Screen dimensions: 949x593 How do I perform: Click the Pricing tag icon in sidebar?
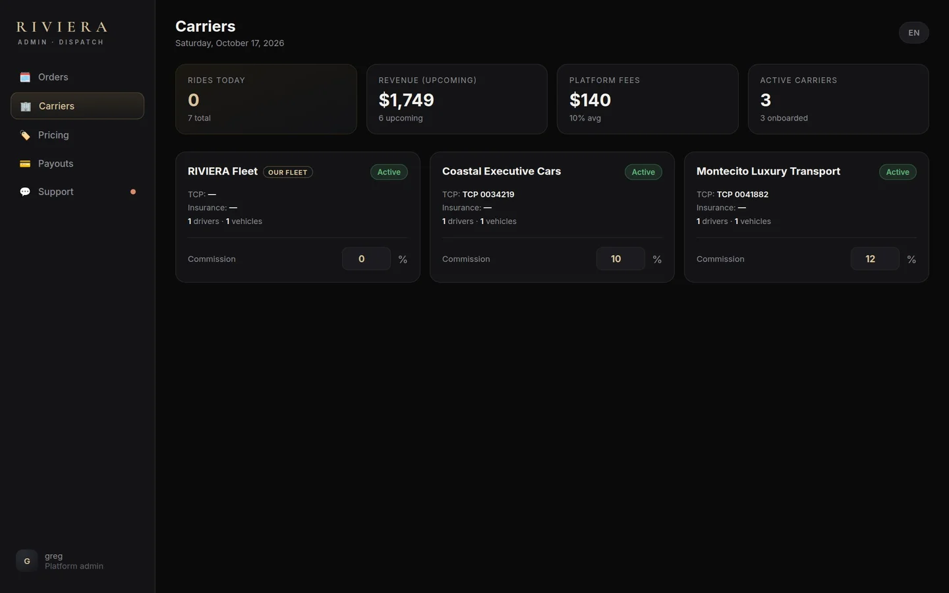(x=25, y=135)
